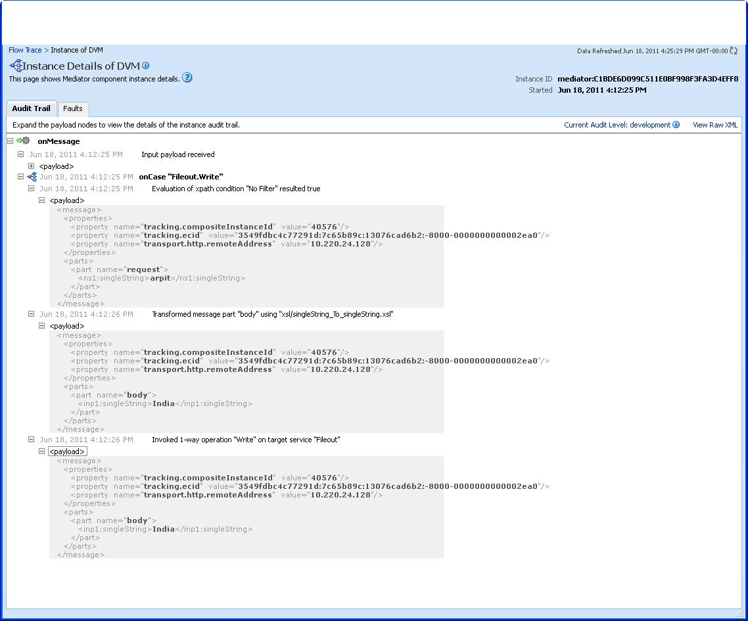
Task: Open the help icon beside the page description
Action: (187, 78)
